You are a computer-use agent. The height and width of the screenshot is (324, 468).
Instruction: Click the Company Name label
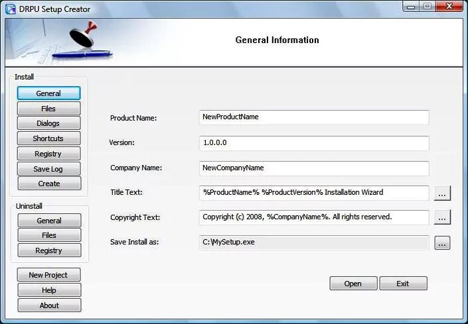136,168
